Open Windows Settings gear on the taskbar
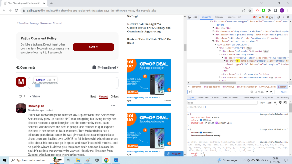Viewport: 292px width, 164px height. point(97,160)
